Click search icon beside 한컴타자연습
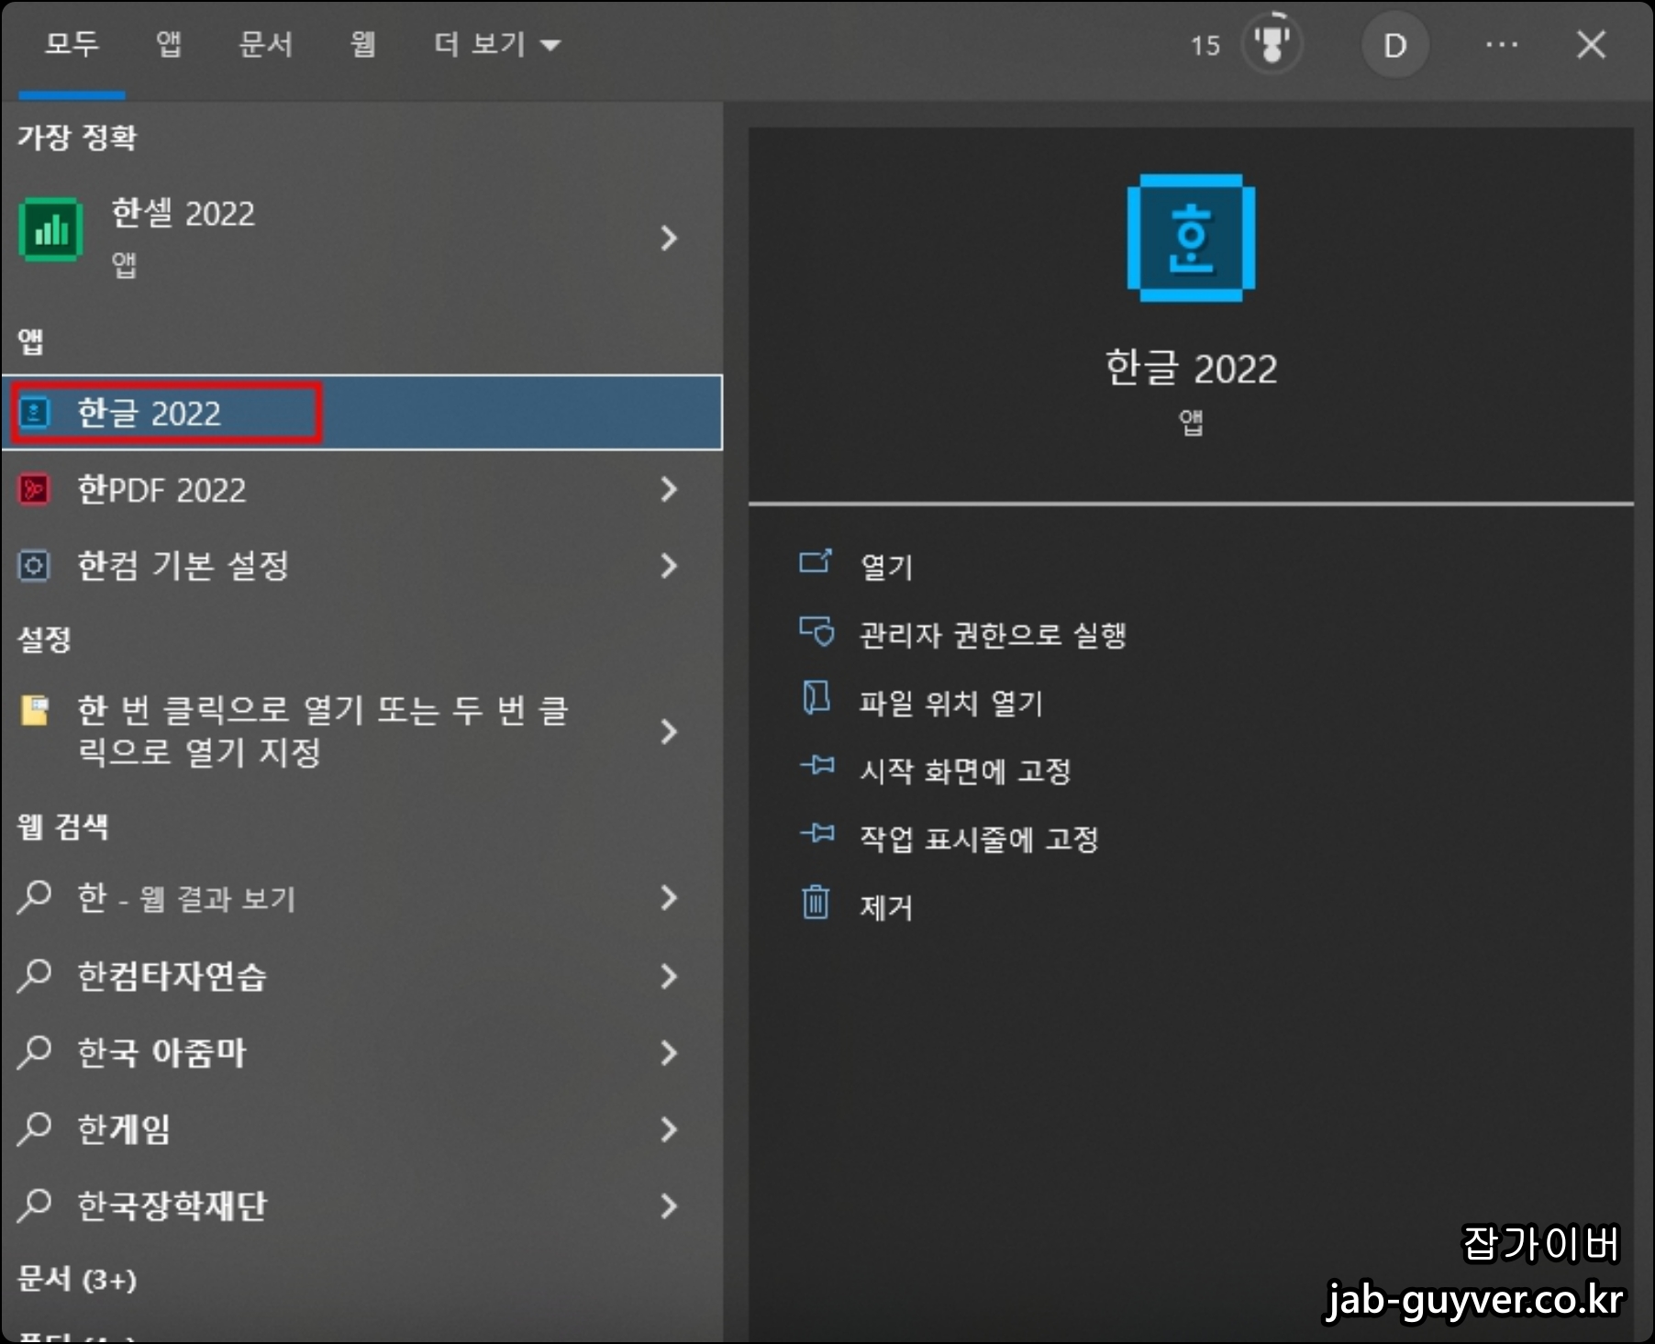The width and height of the screenshot is (1655, 1344). 35,974
